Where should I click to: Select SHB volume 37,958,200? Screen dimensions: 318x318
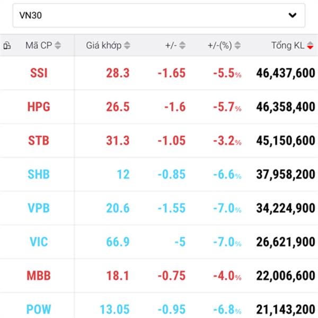pos(286,174)
